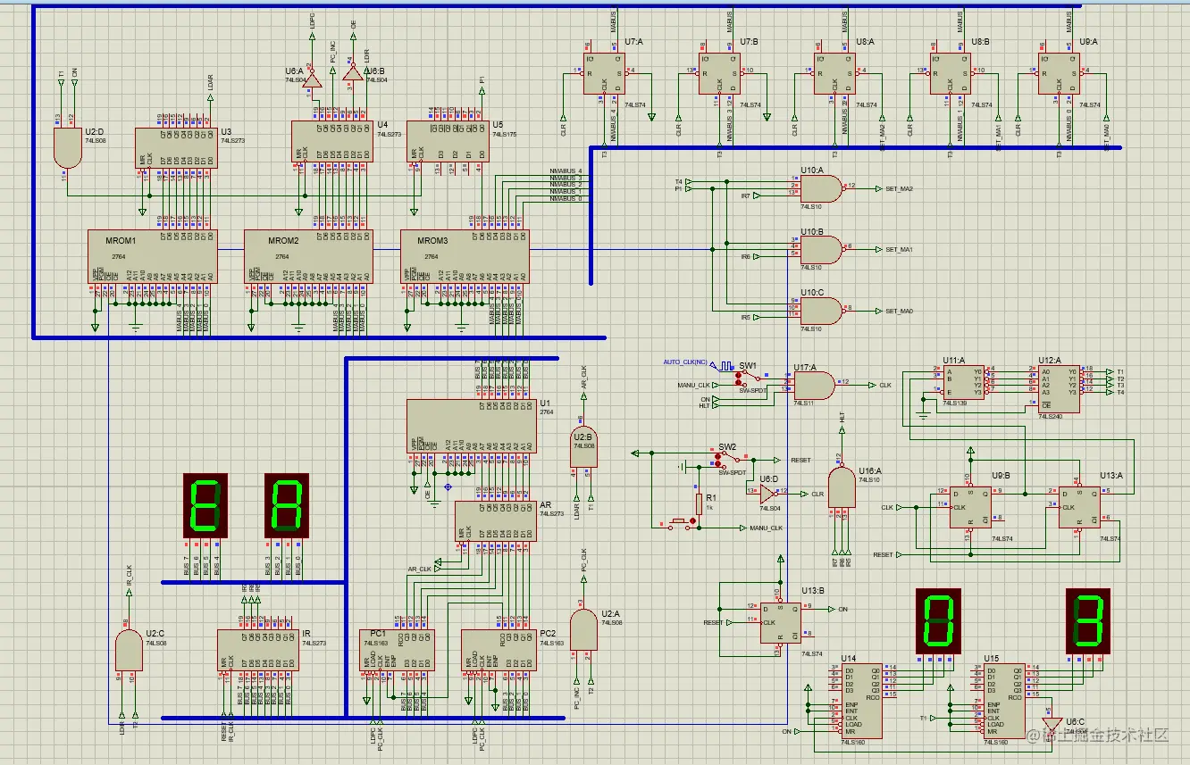The image size is (1190, 765).
Task: Click the seven-segment display above BUS 3 pins
Action: pos(287,505)
